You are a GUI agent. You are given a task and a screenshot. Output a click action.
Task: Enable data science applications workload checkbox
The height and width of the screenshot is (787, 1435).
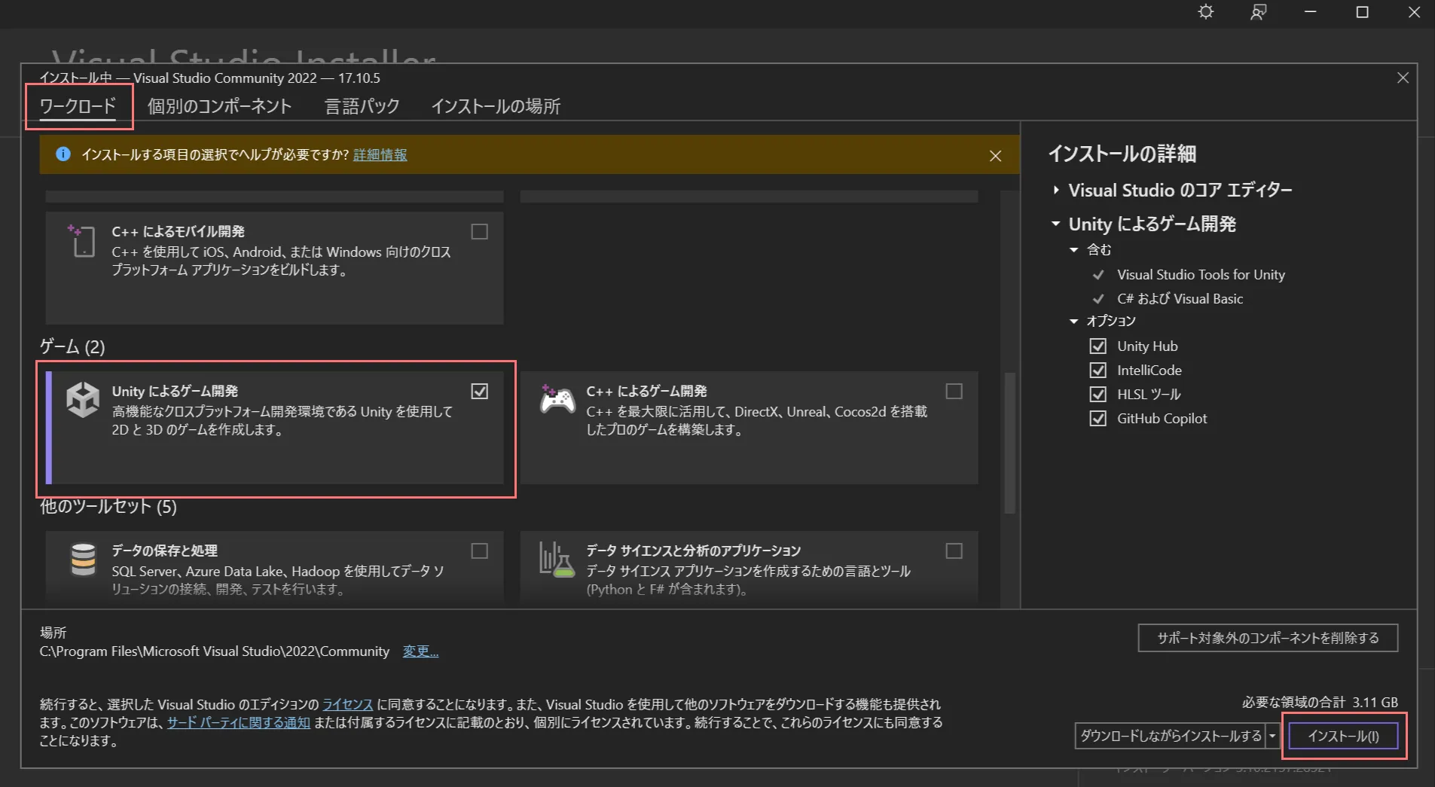[954, 551]
